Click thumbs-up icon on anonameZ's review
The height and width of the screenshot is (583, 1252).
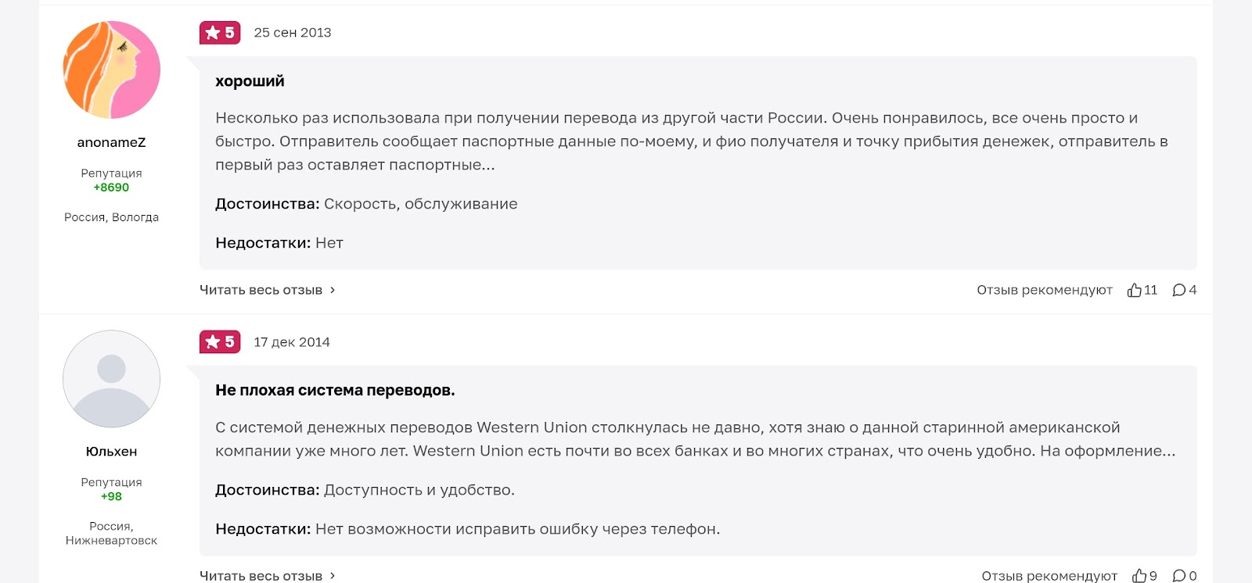[x=1135, y=290]
